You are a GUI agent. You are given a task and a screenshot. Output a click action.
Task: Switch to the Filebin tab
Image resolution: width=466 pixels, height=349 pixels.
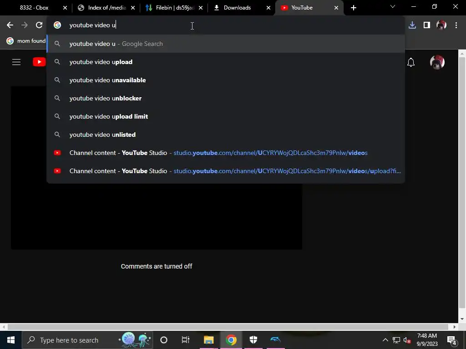174,8
